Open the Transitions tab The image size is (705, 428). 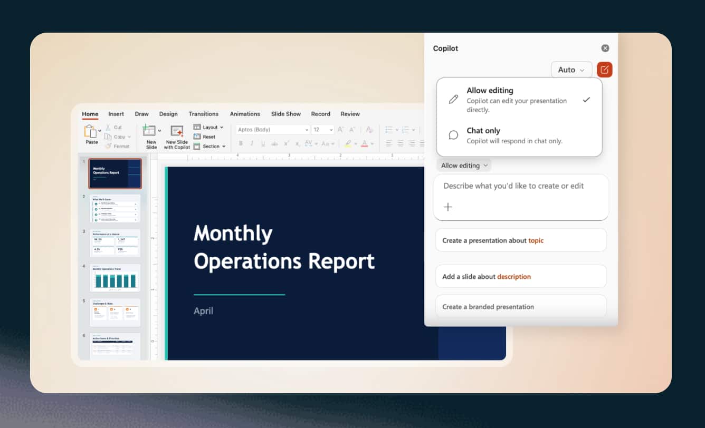[204, 114]
